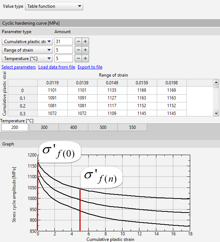This screenshot has width=220, height=242.
Task: Select row header 0.3
Action: (x=22, y=113)
